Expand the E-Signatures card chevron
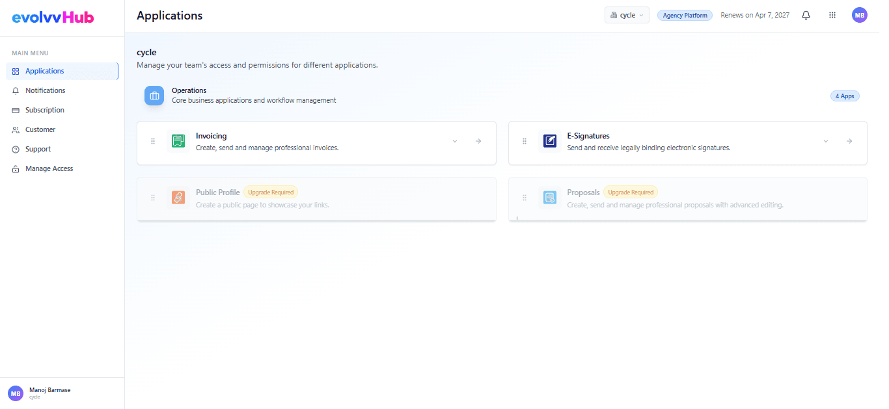 pos(826,141)
